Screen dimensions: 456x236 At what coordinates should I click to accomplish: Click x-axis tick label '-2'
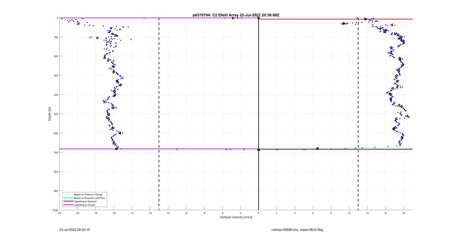[241, 213]
